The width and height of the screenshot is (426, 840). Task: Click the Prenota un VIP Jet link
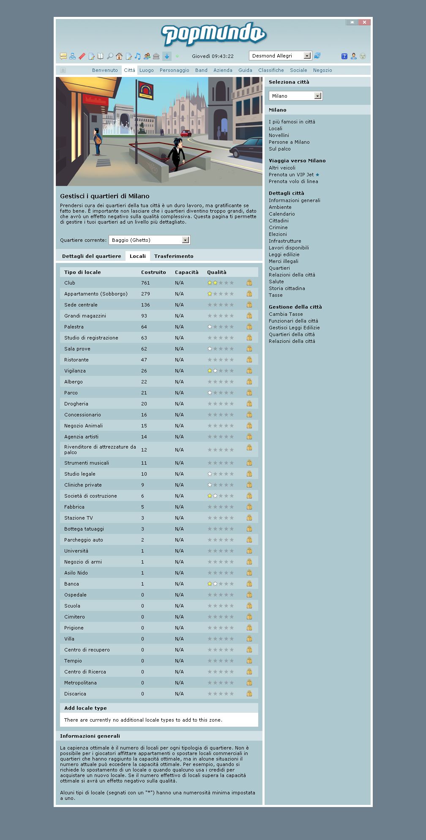(291, 175)
